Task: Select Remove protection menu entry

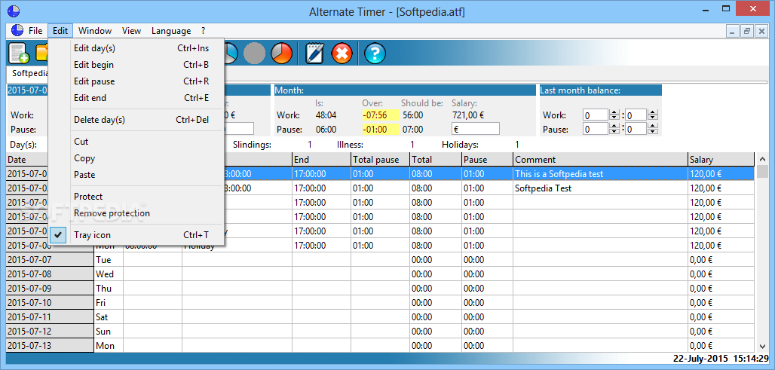Action: [x=137, y=213]
